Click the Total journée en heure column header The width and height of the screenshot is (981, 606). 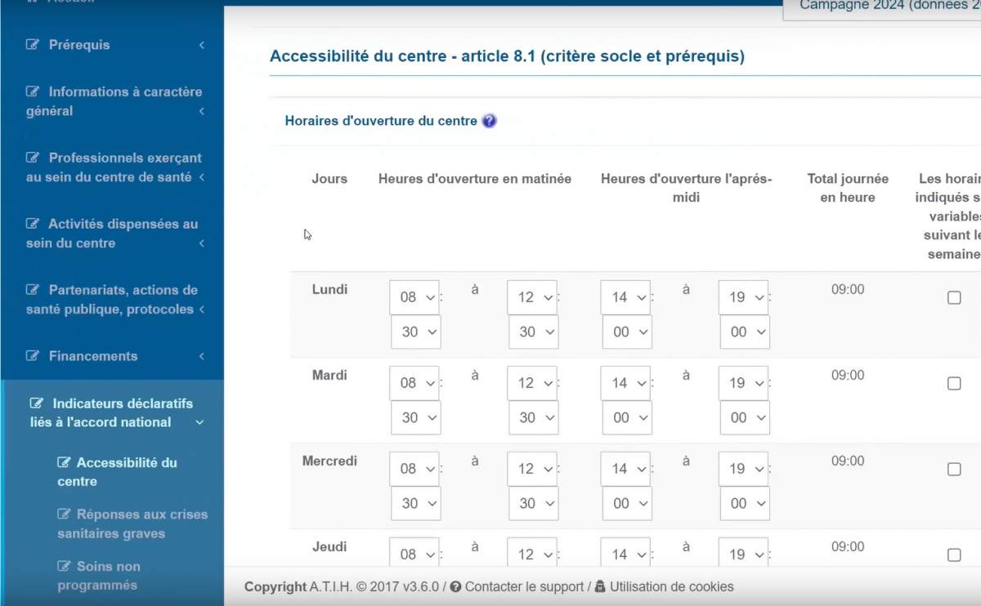[848, 188]
